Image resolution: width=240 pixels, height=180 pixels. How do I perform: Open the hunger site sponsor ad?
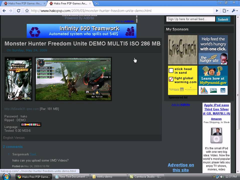pyautogui.click(x=213, y=50)
